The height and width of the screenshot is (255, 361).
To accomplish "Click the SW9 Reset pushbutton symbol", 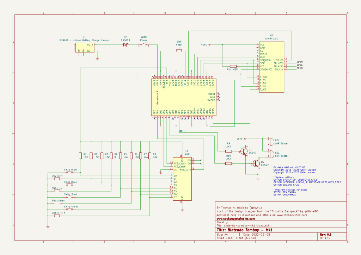I will coord(179,51).
